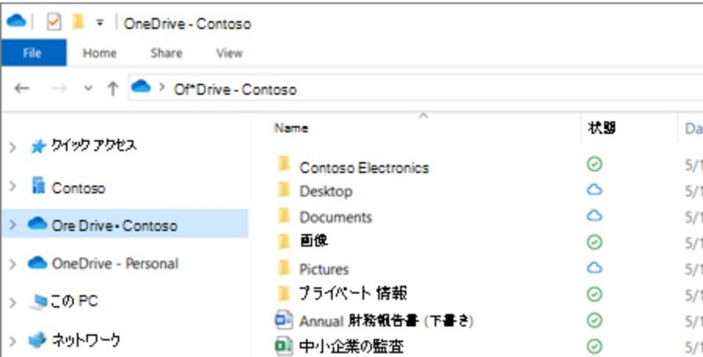Click the 画像 folder icon

[x=284, y=242]
